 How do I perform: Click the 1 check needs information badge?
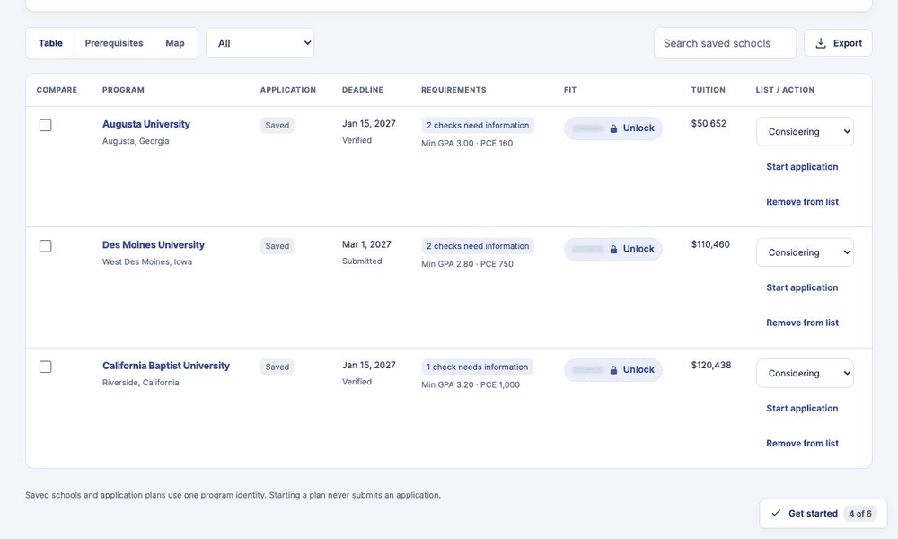pos(477,367)
